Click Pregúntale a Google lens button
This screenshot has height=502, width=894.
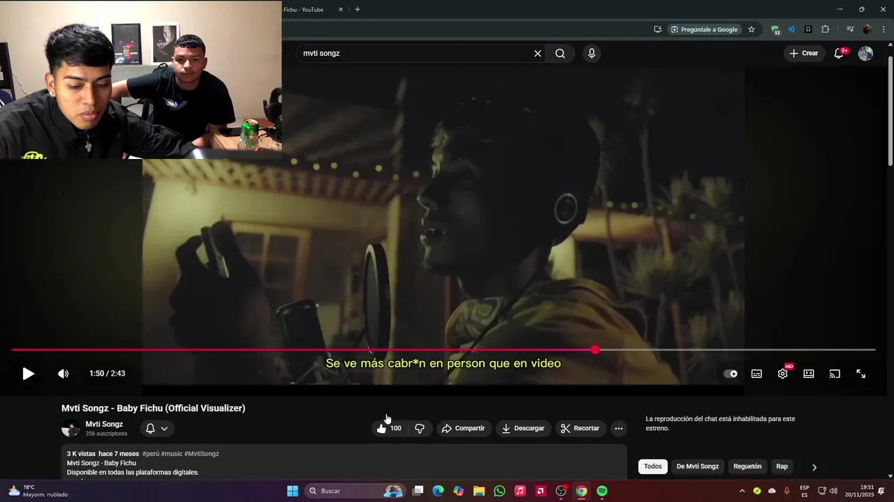704,29
